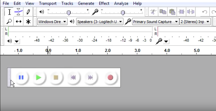The width and height of the screenshot is (216, 111).
Task: Open the File menu
Action: click(6, 4)
